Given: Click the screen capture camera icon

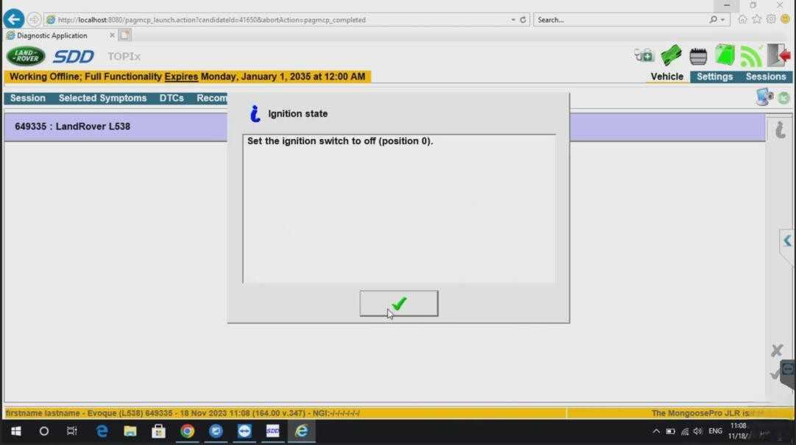Looking at the screenshot, I should coord(764,97).
